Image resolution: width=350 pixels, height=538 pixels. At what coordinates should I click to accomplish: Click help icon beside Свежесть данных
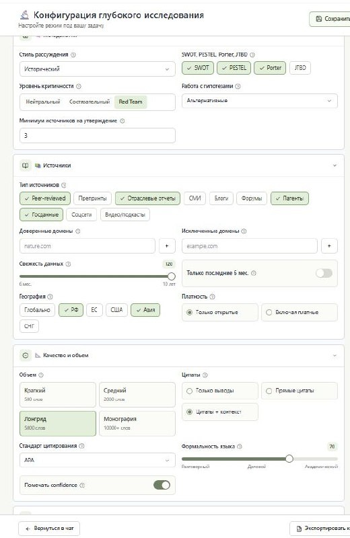(69, 264)
